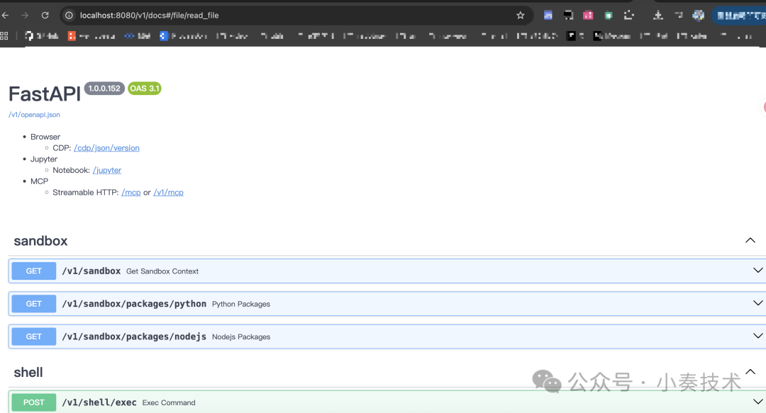The width and height of the screenshot is (766, 413).
Task: Collapse the sandbox section
Action: coord(750,240)
